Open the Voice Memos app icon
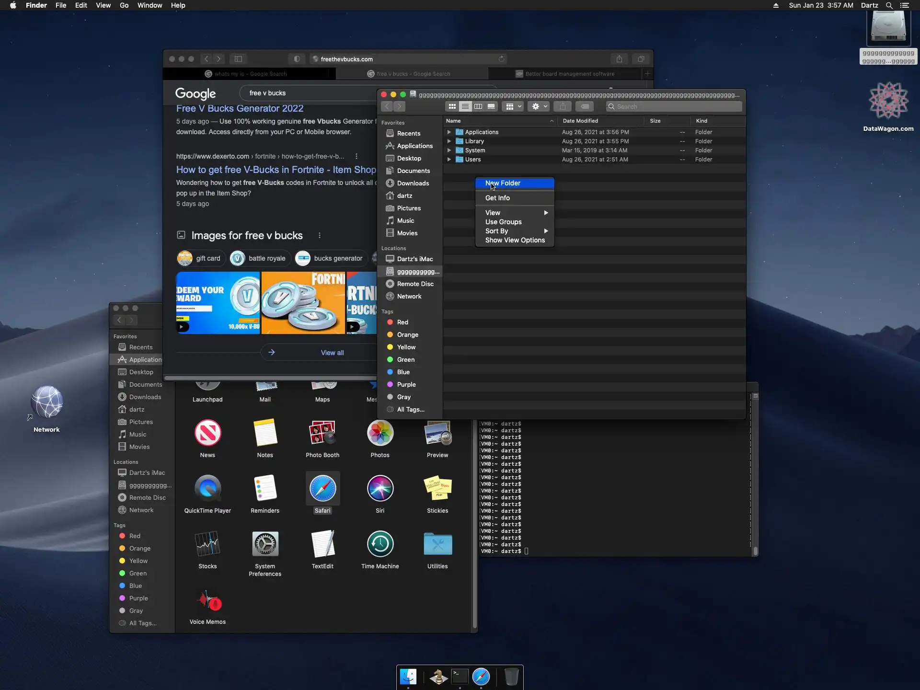 (x=207, y=600)
